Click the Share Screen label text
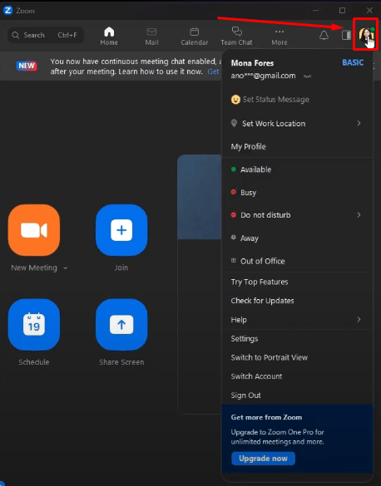Screen dimensions: 381x486 121,362
